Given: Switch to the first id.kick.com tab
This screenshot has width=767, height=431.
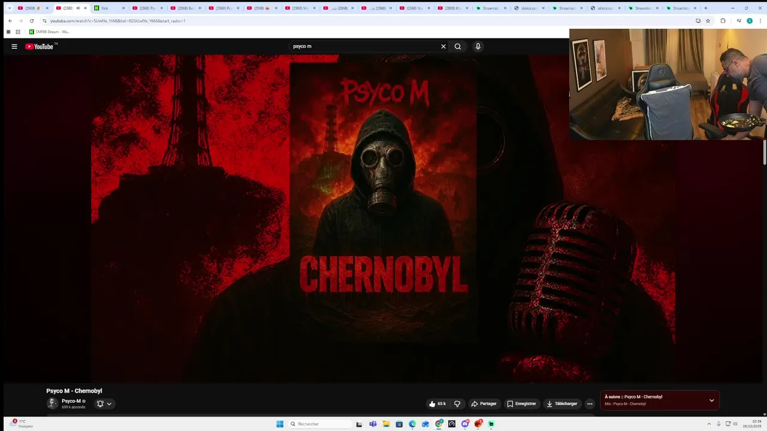Looking at the screenshot, I should tap(530, 8).
